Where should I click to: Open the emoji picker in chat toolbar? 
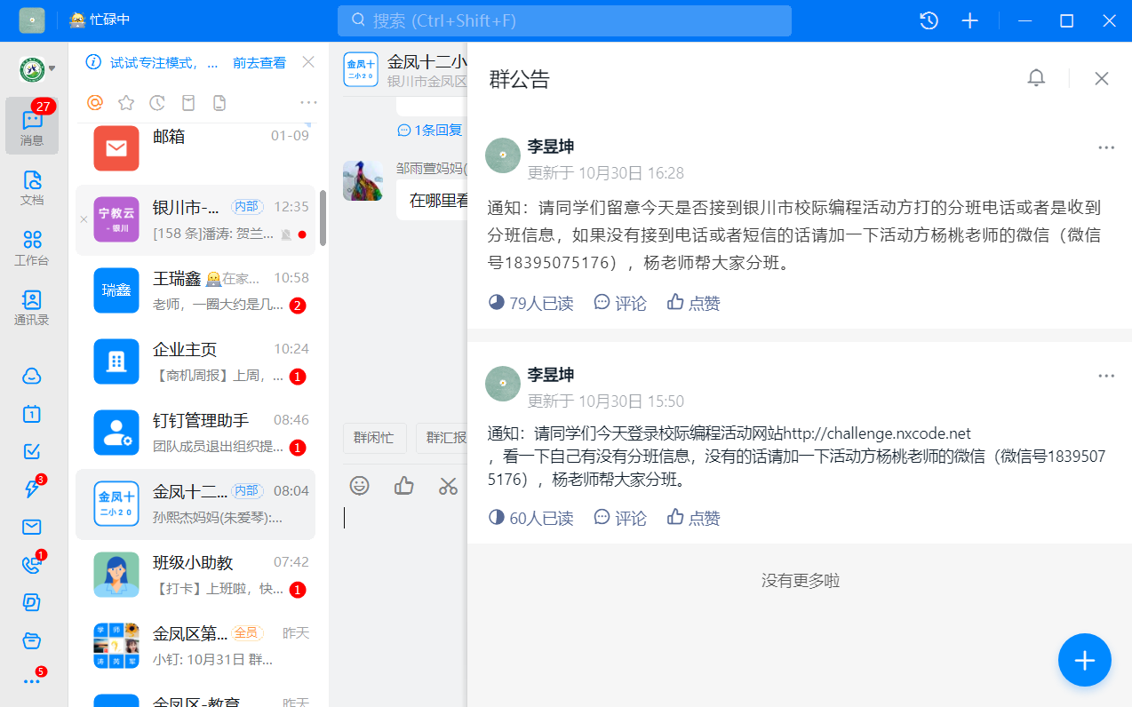click(359, 486)
